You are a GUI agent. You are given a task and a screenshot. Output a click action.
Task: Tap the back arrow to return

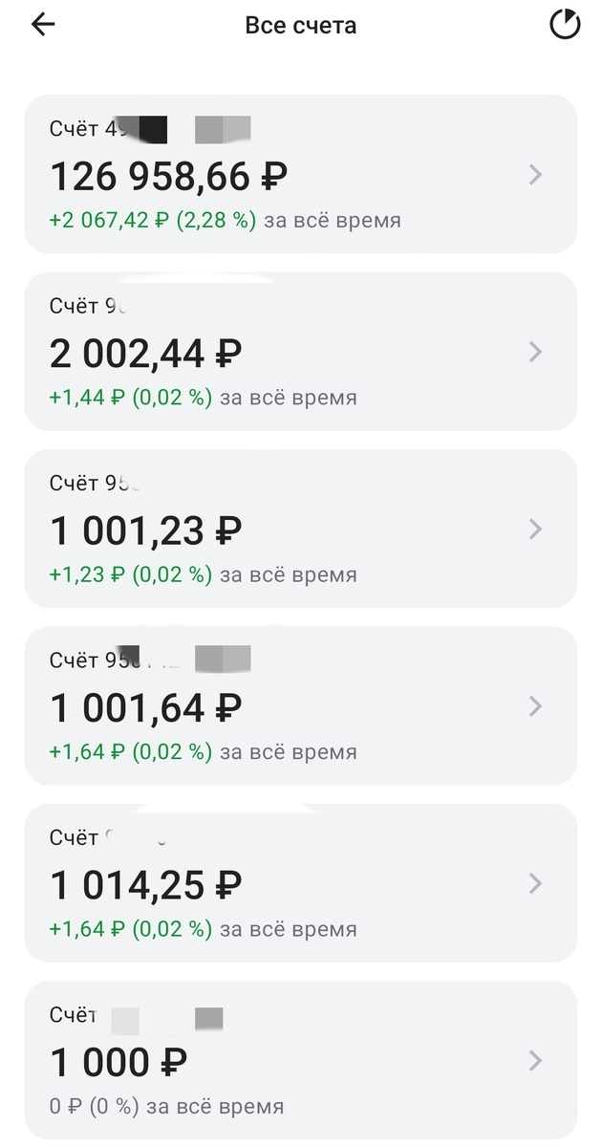coord(40,24)
